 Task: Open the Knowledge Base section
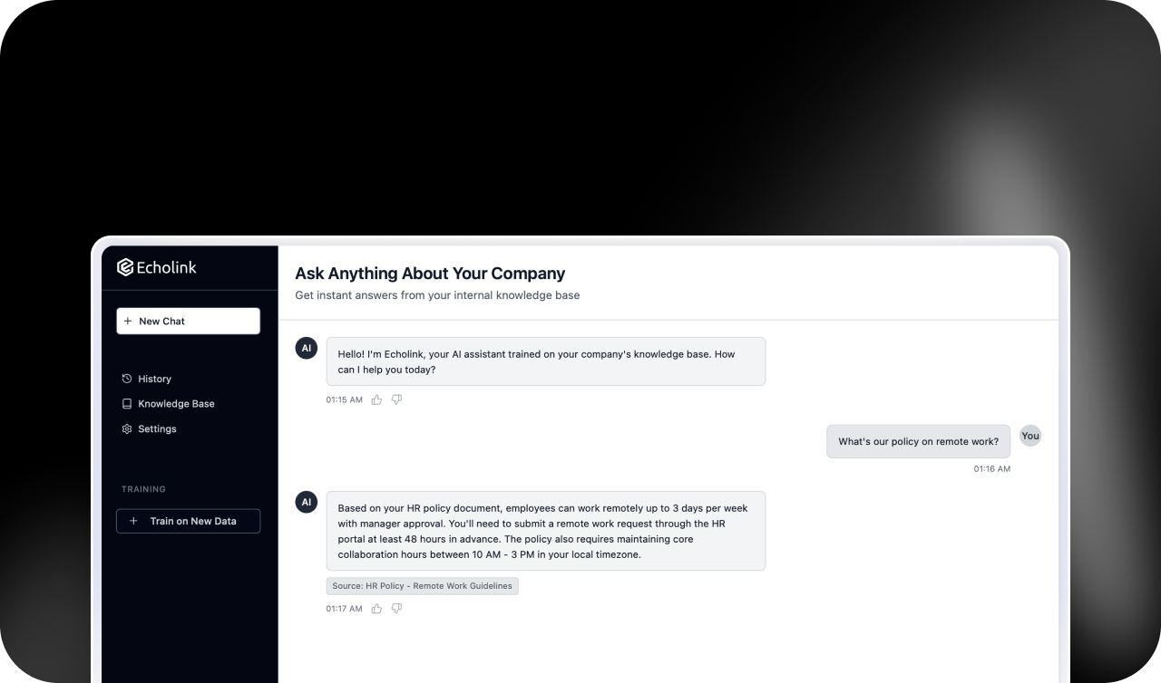pos(176,404)
